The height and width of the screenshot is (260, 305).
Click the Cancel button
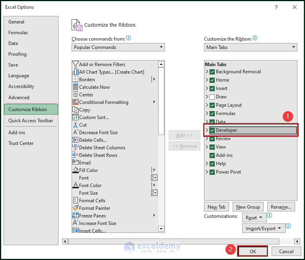(x=286, y=251)
